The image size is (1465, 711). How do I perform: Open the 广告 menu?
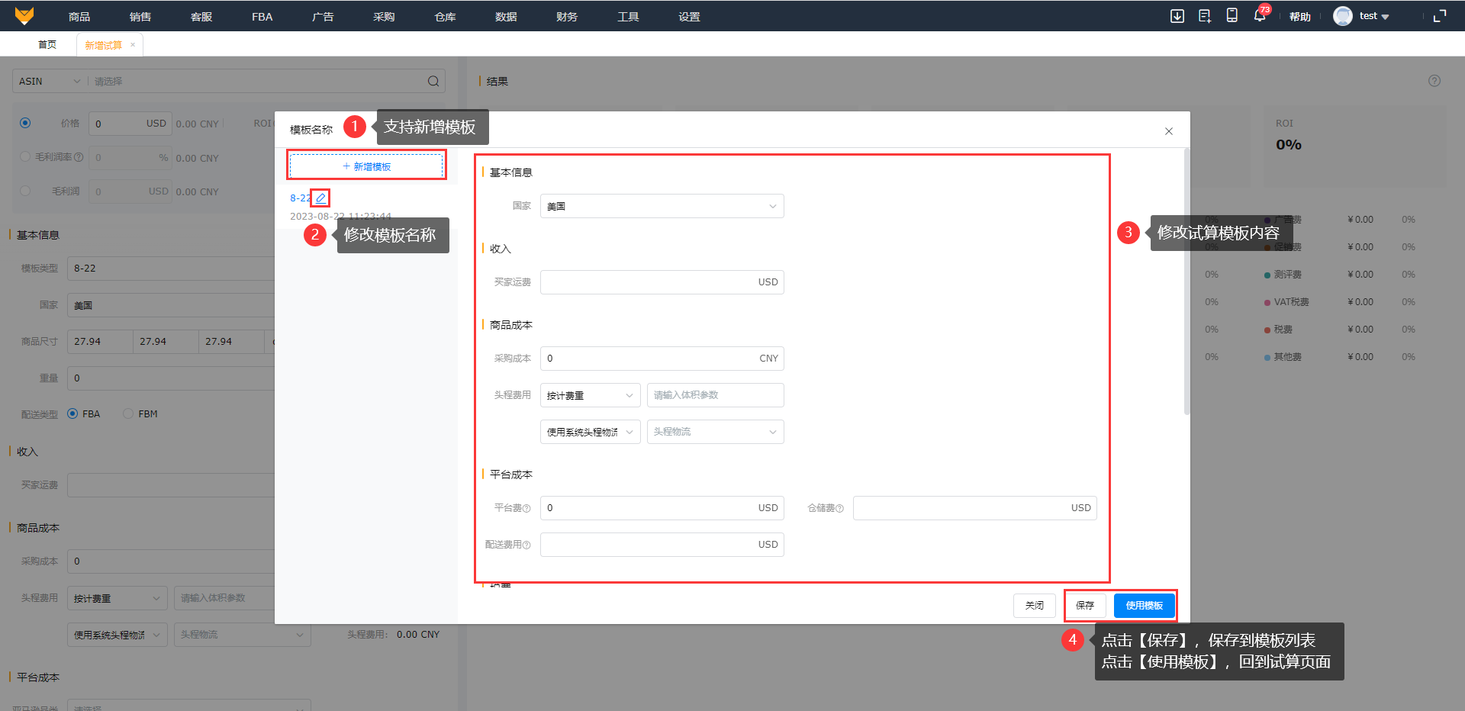[x=323, y=17]
